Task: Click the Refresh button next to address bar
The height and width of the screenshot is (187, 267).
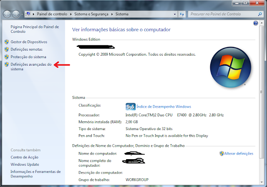Action: point(182,14)
